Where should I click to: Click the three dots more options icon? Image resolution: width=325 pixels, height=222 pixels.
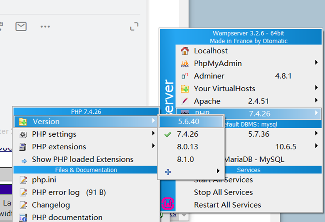point(45,27)
